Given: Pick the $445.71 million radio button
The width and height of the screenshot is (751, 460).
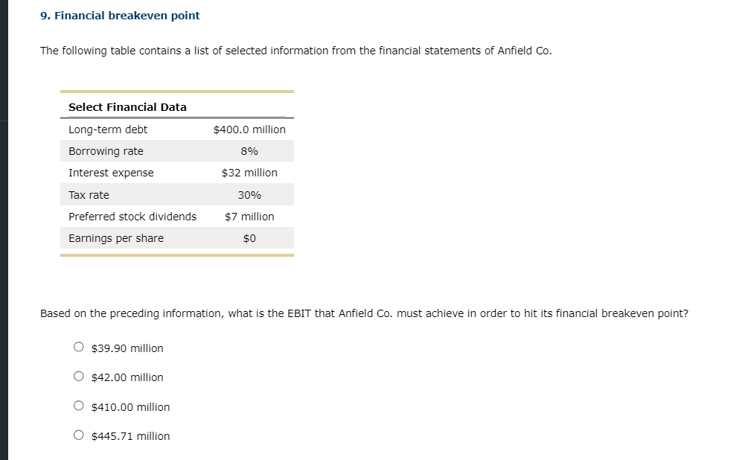Looking at the screenshot, I should (x=79, y=435).
